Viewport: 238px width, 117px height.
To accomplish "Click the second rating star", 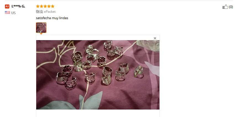I will coord(41,6).
